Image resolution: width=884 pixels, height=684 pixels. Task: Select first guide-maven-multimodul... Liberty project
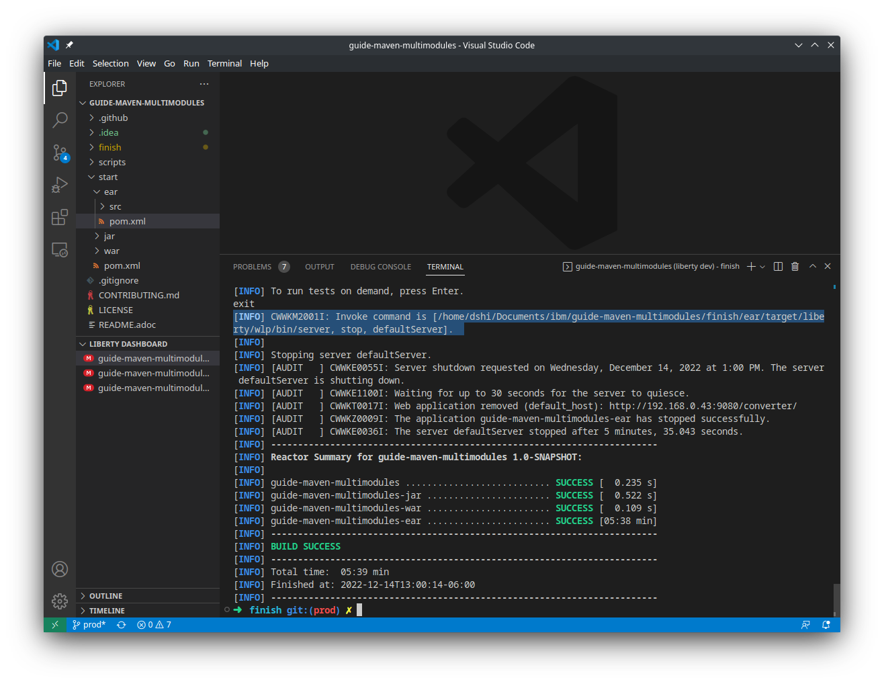[x=148, y=358]
